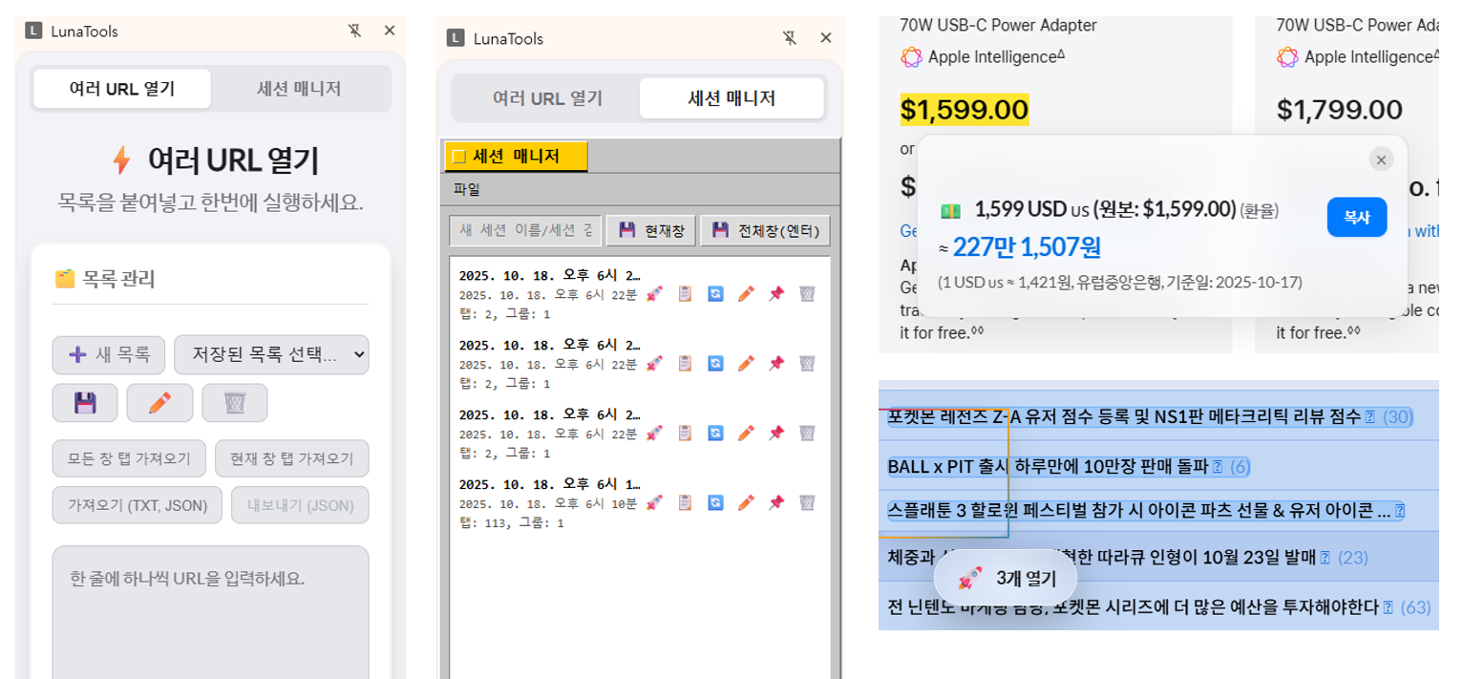This screenshot has width=1463, height=679.
Task: Click the new session name input field
Action: 525,230
